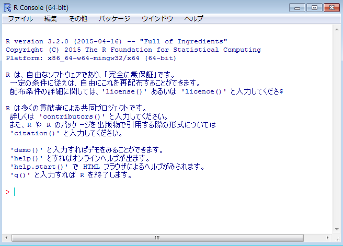343x246 pixels.
Task: Click the HTML ブラウザ text line
Action: (x=107, y=167)
